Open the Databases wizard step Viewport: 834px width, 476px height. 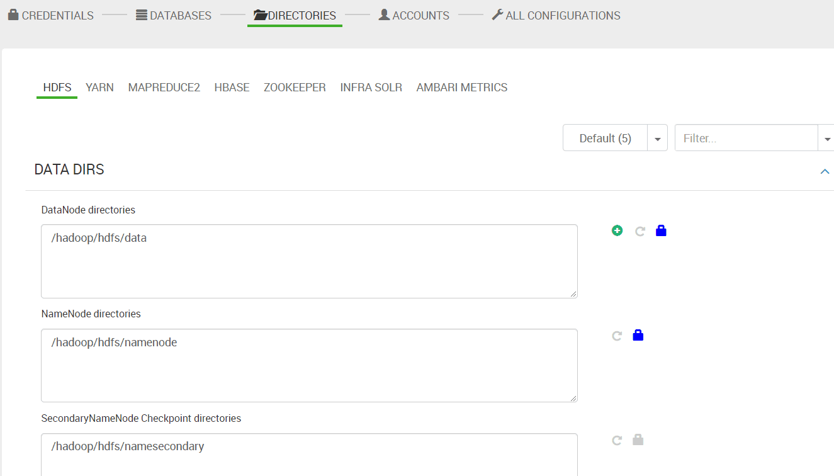[x=174, y=15]
